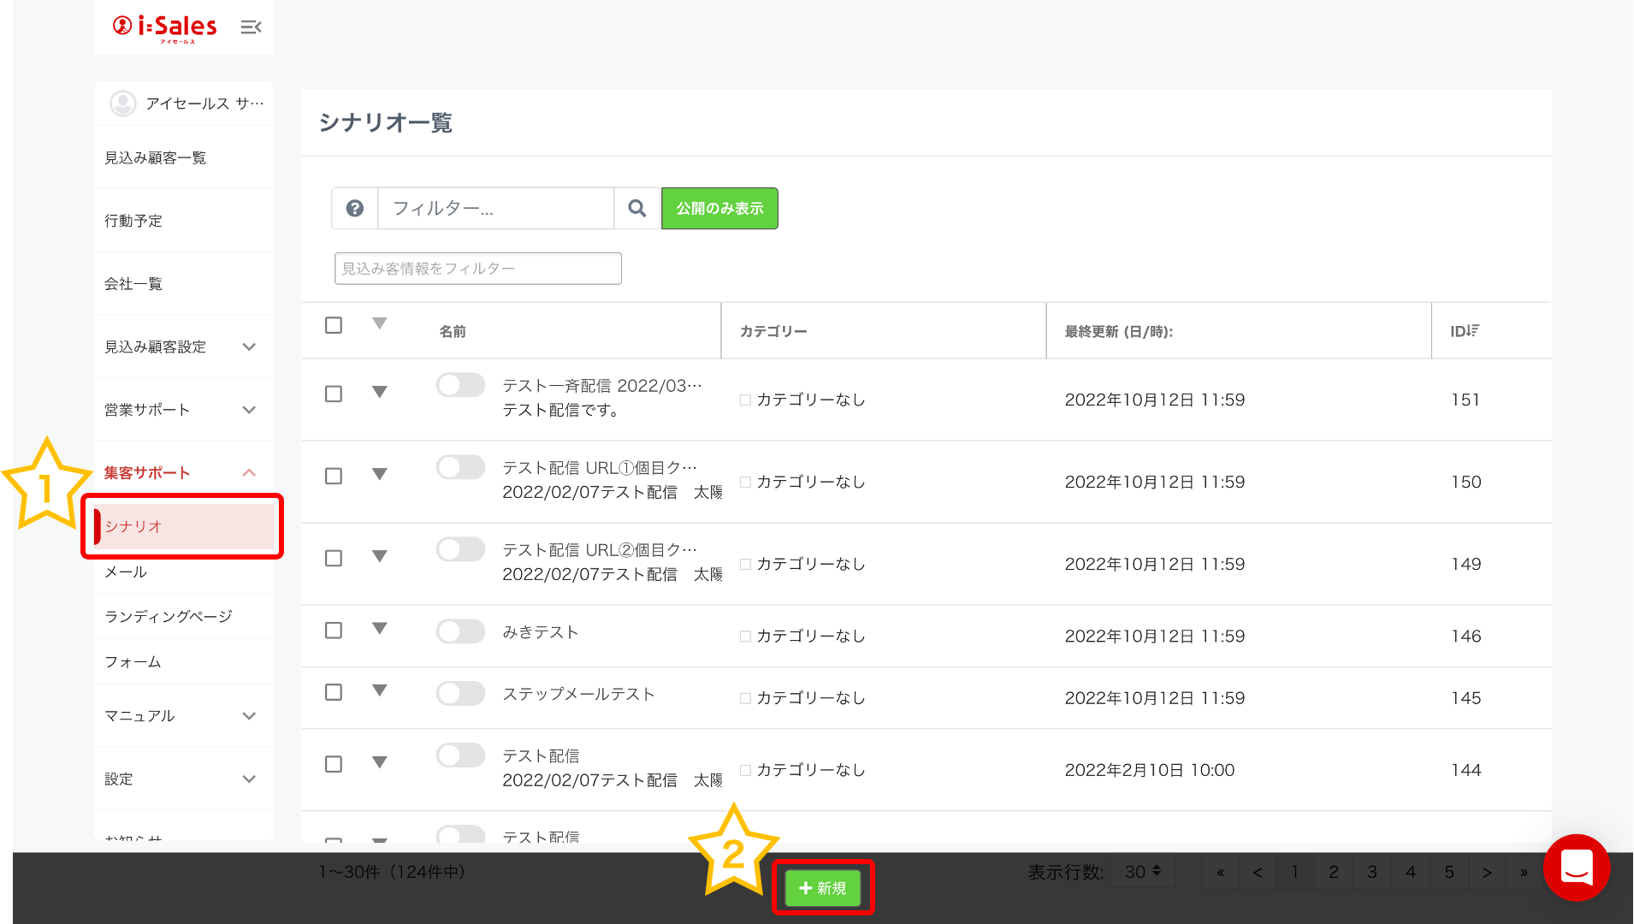Enable the ステップメールテスト scenario toggle

pyautogui.click(x=460, y=694)
